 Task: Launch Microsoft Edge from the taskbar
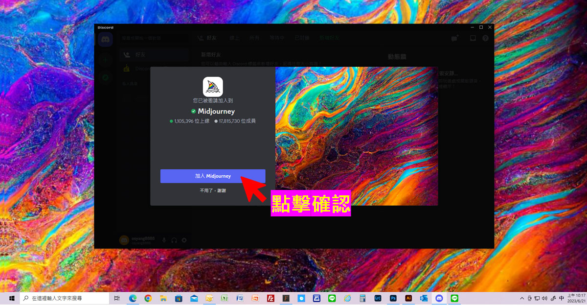133,298
